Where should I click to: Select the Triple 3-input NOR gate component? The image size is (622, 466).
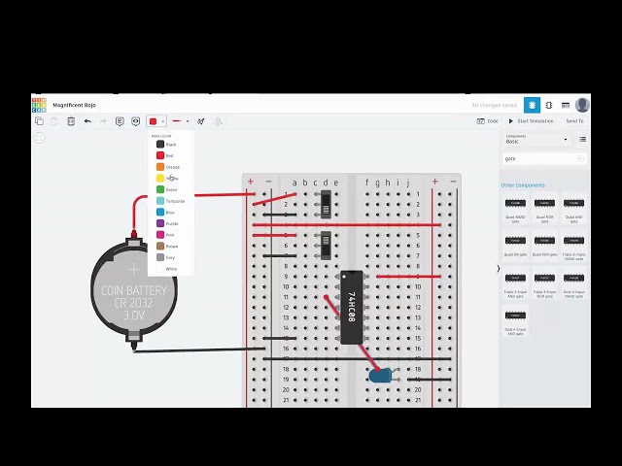[x=544, y=284]
